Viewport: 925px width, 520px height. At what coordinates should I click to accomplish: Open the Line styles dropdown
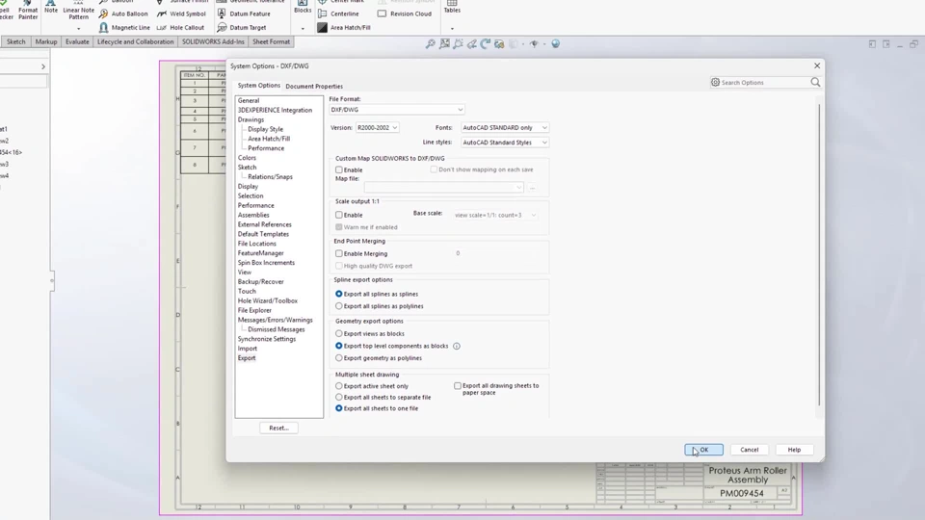coord(504,143)
